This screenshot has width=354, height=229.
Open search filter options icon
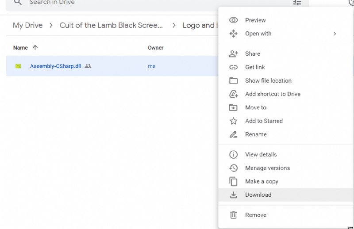click(x=297, y=3)
